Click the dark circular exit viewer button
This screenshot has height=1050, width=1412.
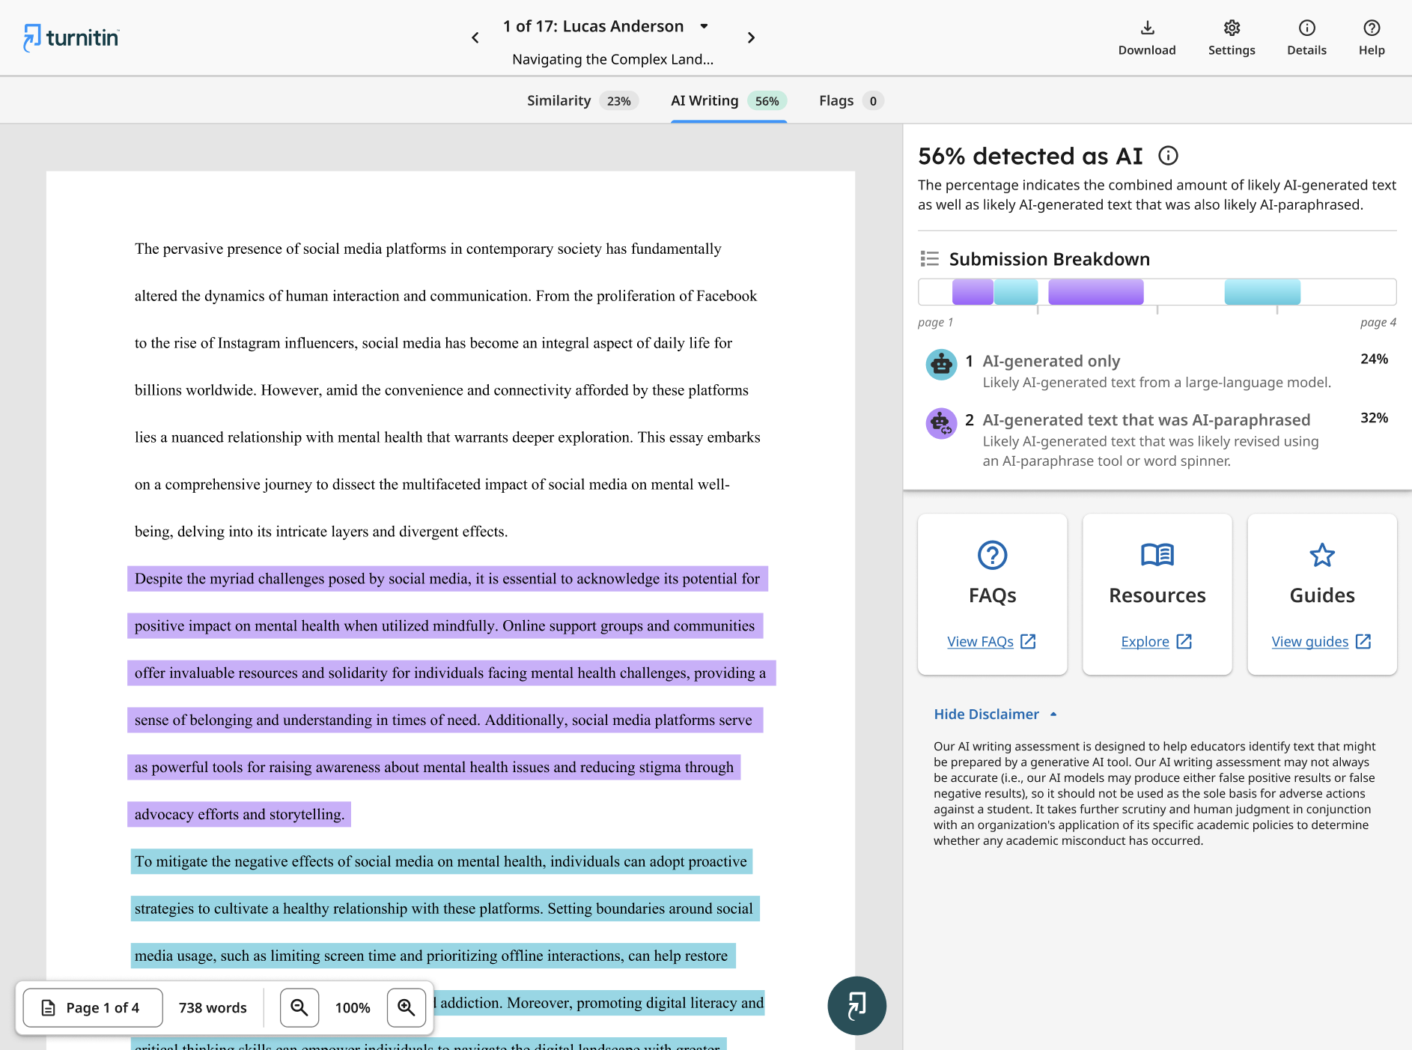click(x=856, y=1006)
